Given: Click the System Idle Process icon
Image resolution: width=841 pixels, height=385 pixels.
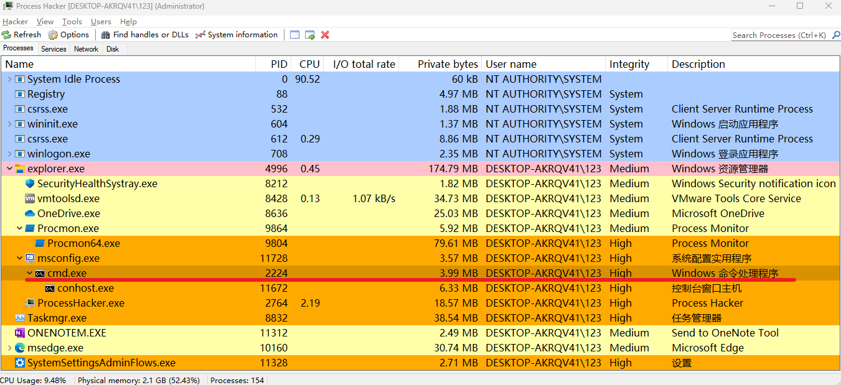Looking at the screenshot, I should coord(20,79).
